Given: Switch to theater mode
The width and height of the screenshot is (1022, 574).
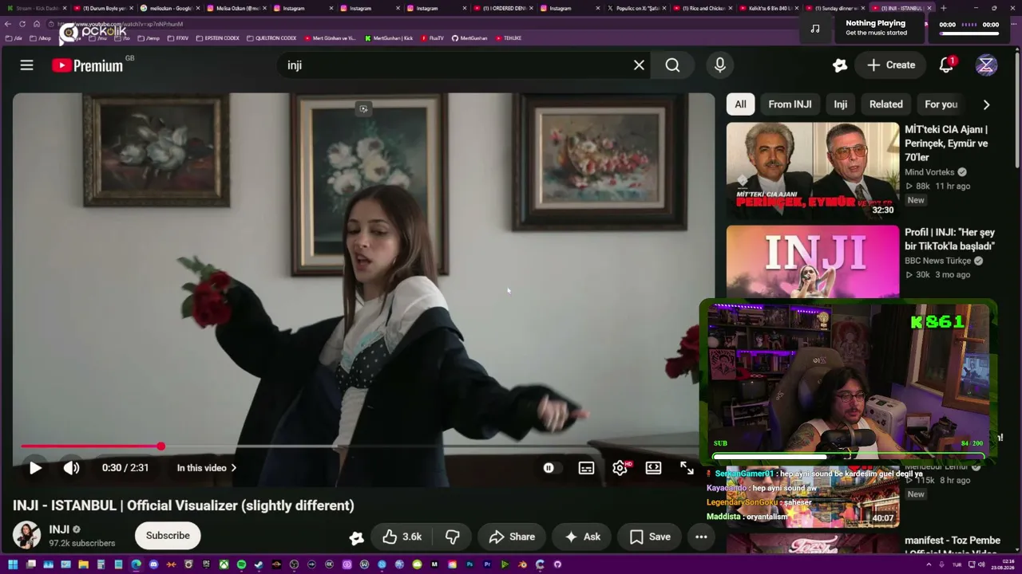Looking at the screenshot, I should (x=654, y=468).
